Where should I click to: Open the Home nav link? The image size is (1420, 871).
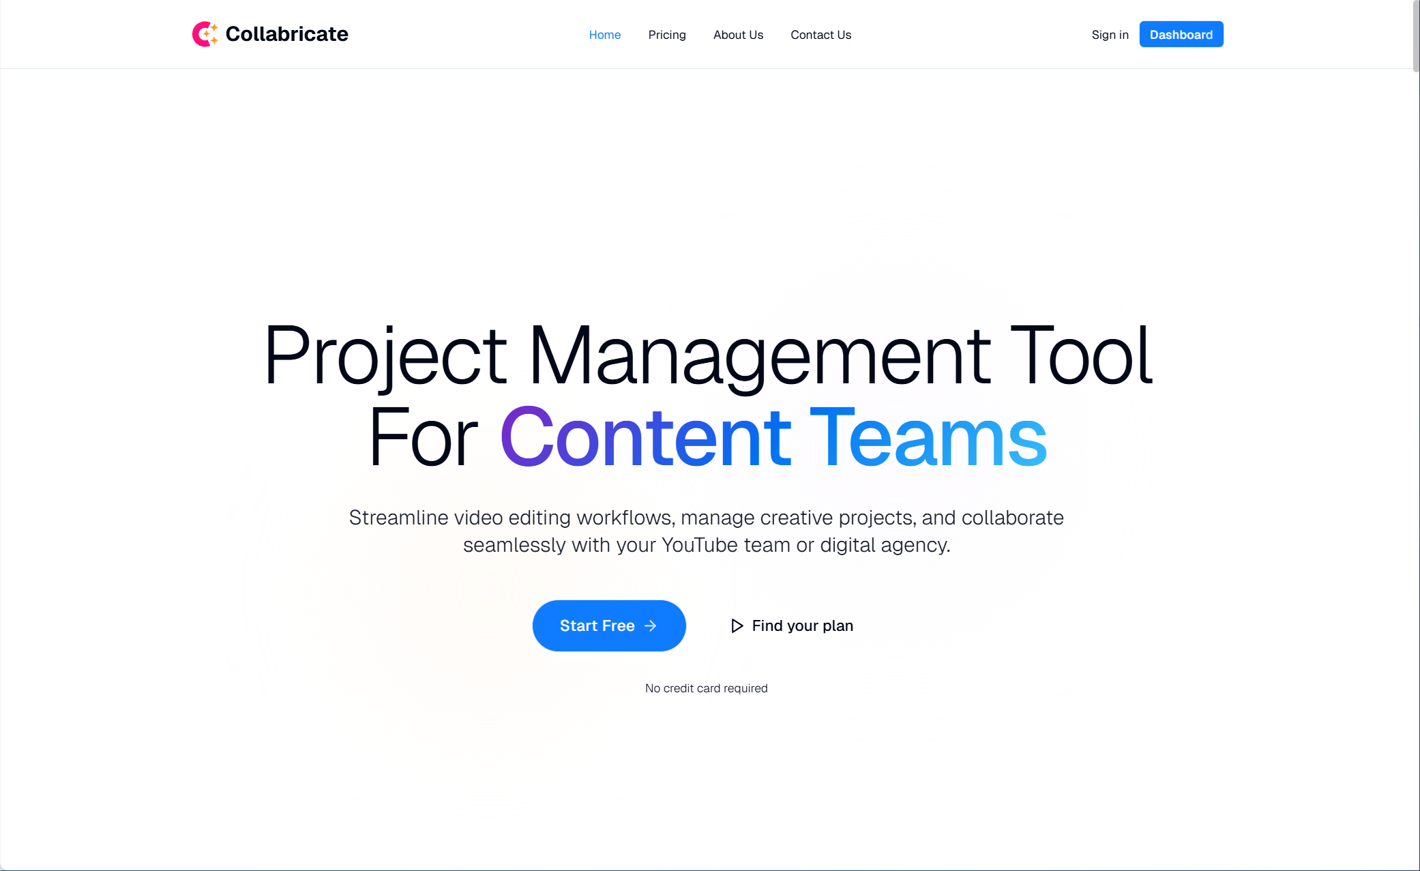[x=605, y=35]
